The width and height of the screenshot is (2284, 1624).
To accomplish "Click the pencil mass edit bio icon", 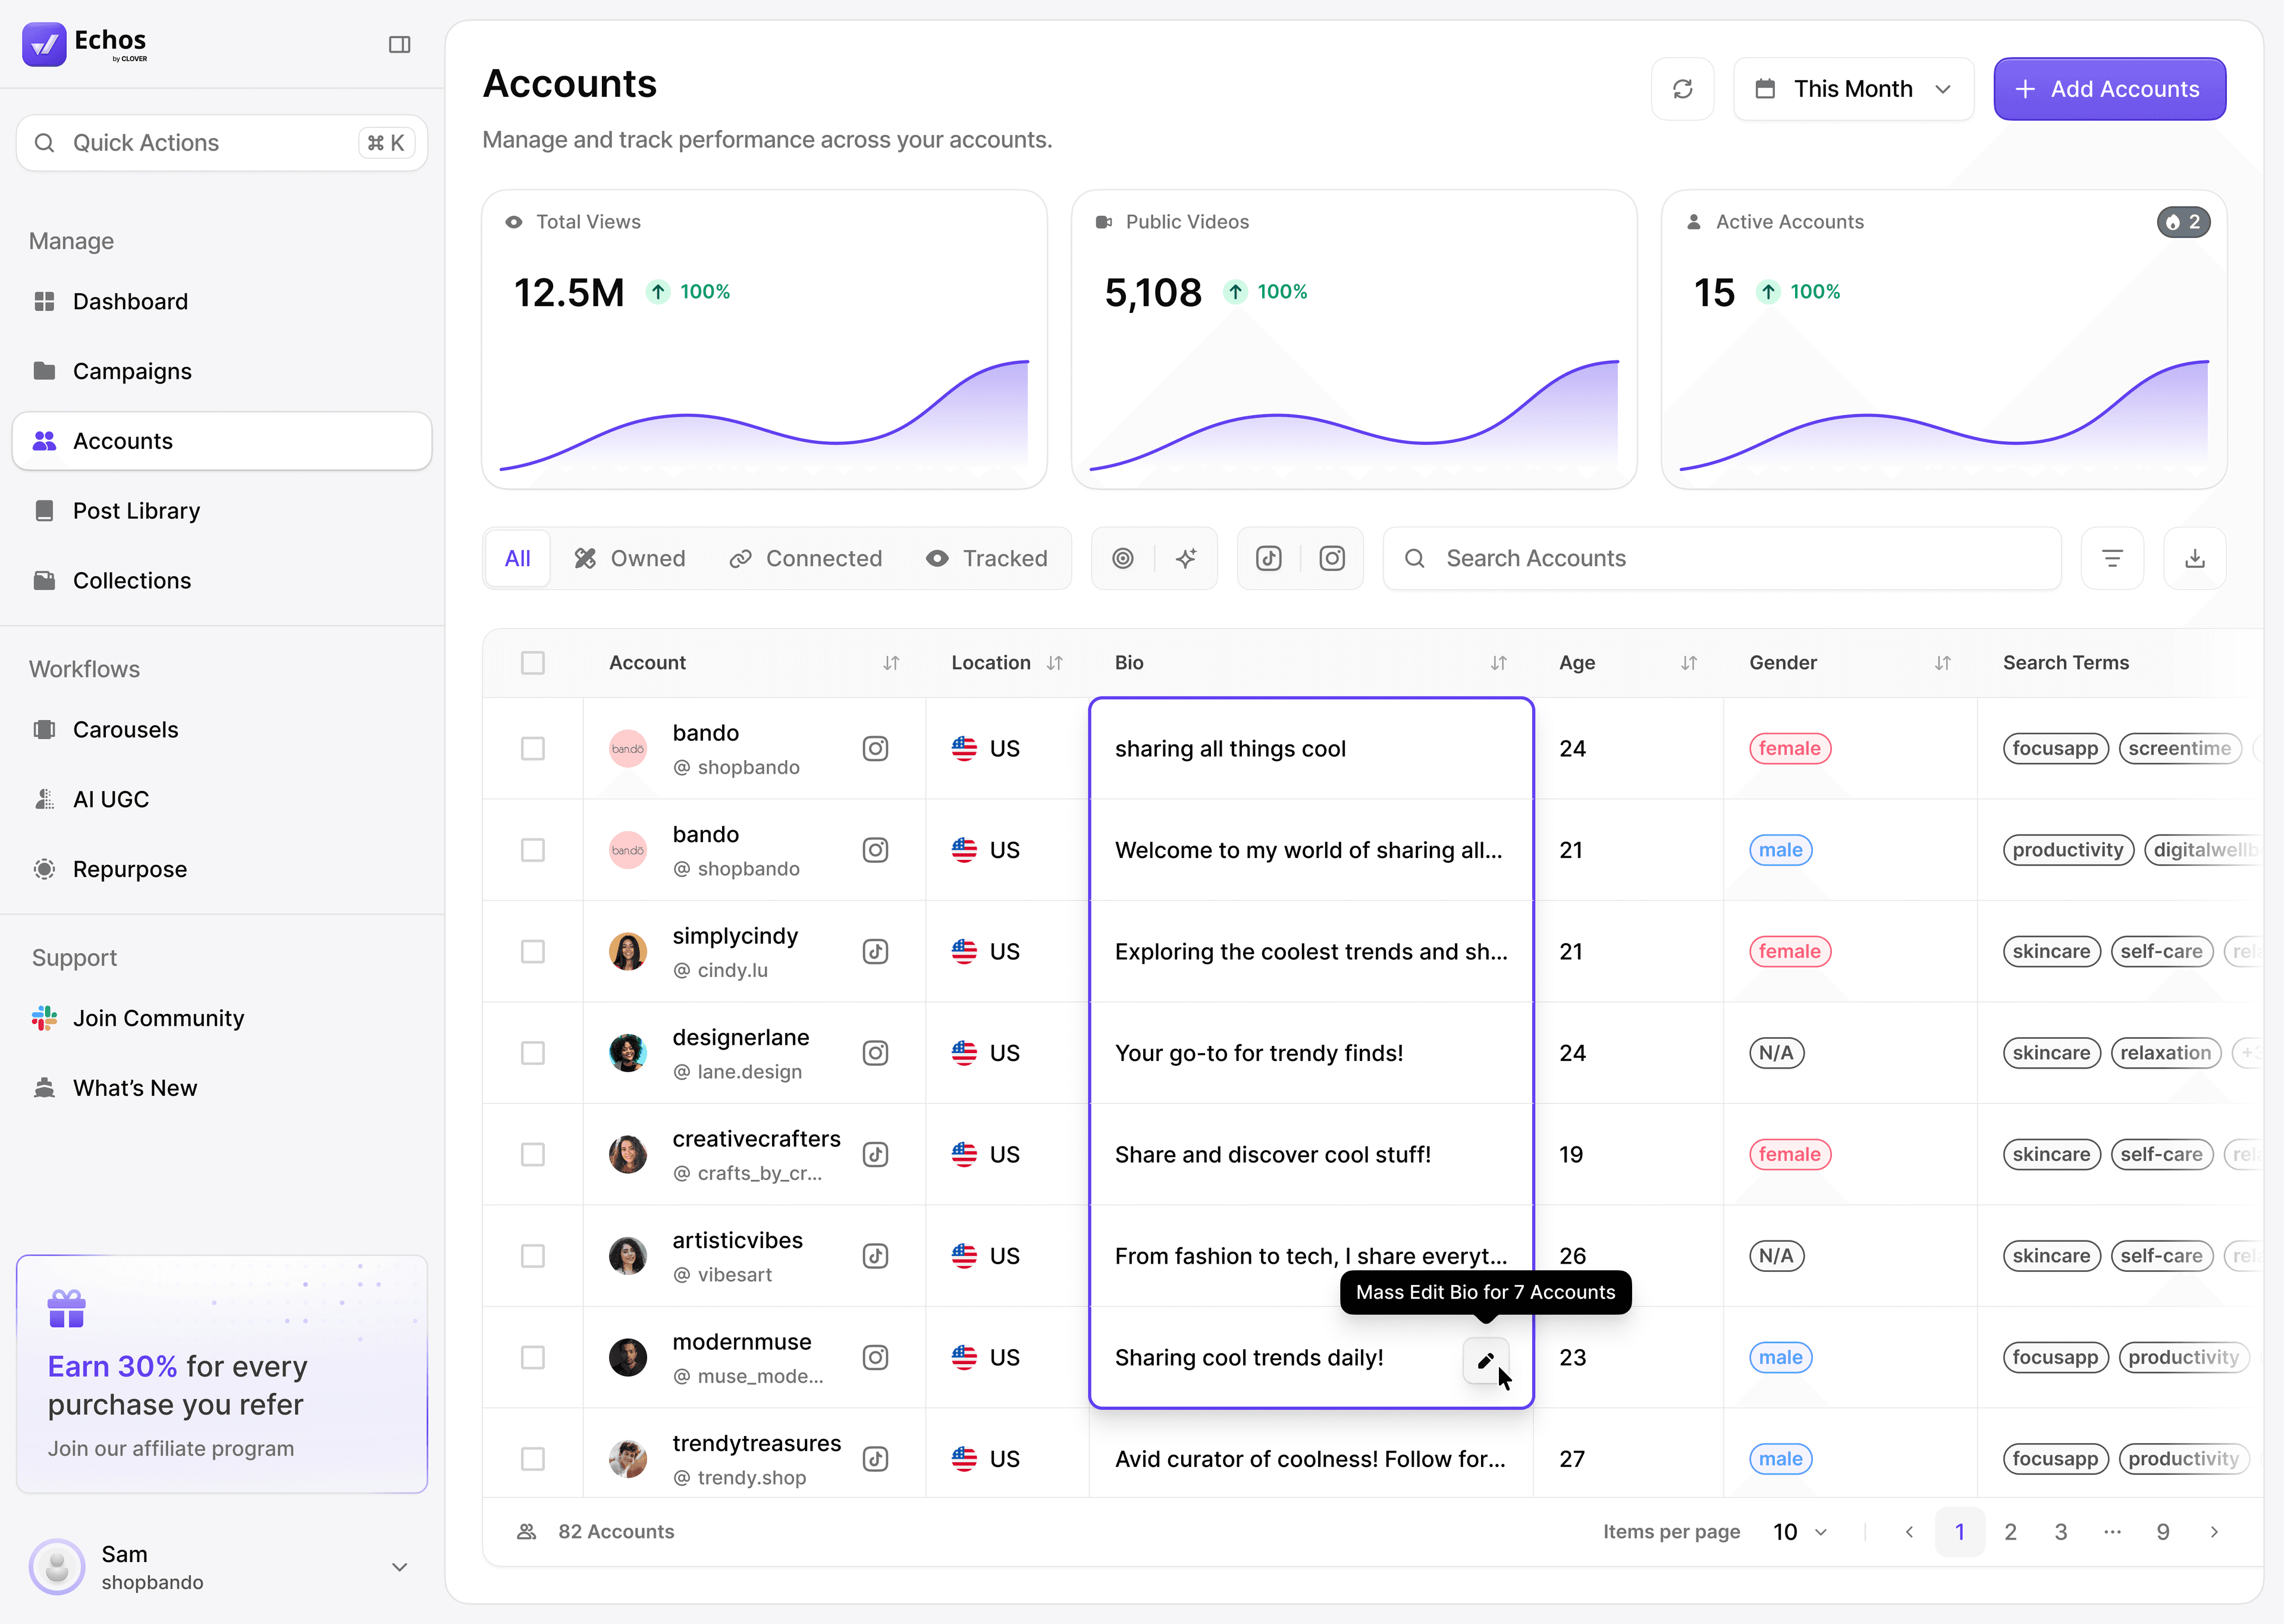I will click(x=1486, y=1360).
